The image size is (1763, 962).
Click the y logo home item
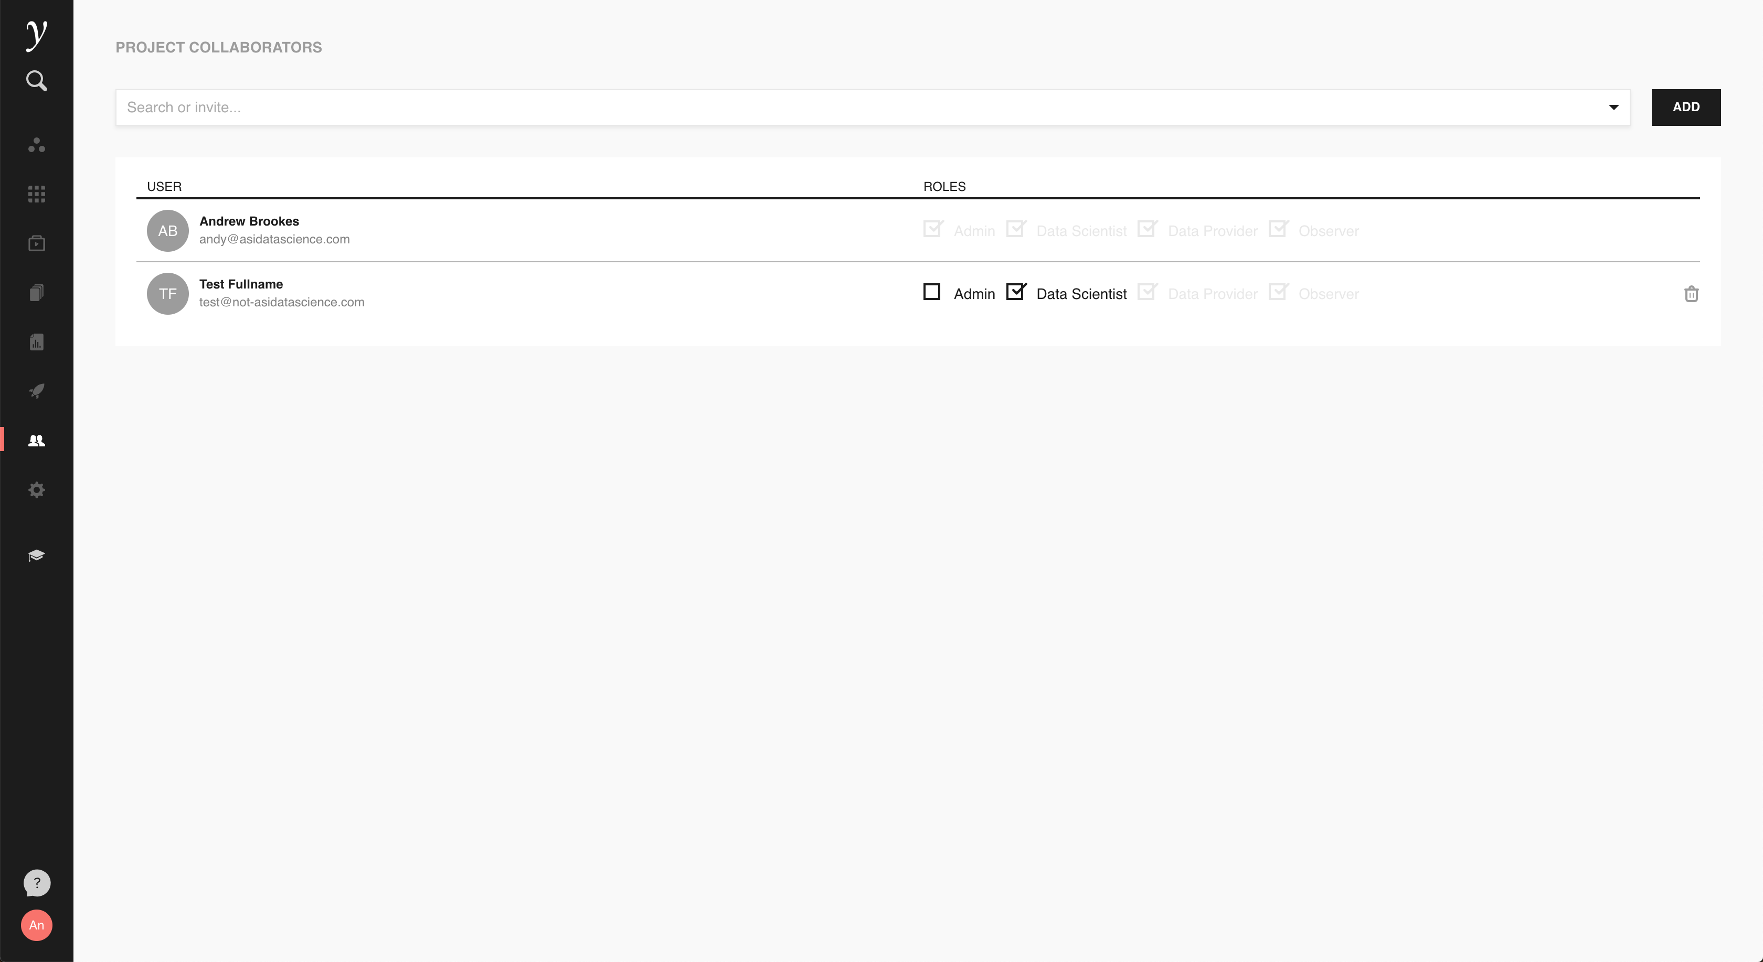click(36, 34)
